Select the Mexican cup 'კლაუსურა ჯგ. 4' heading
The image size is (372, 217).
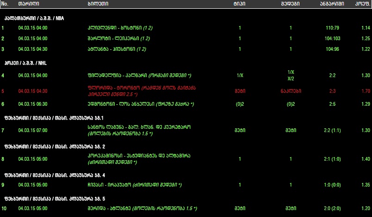pos(55,175)
